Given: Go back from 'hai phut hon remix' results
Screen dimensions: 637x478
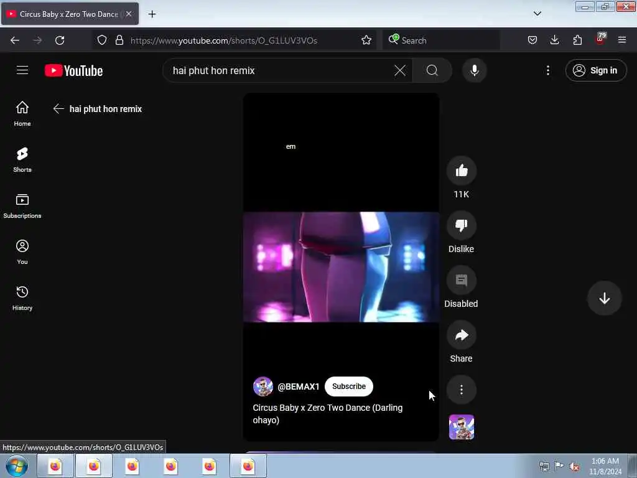Looking at the screenshot, I should click(x=58, y=108).
